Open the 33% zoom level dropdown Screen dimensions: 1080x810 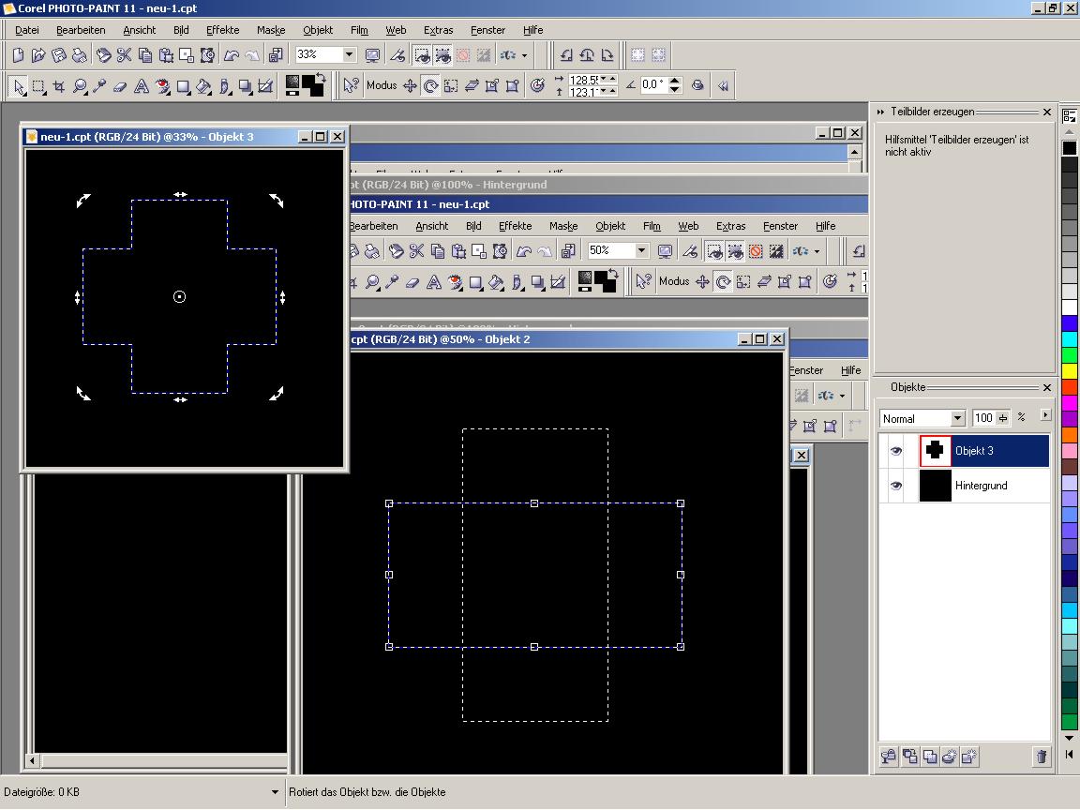349,55
